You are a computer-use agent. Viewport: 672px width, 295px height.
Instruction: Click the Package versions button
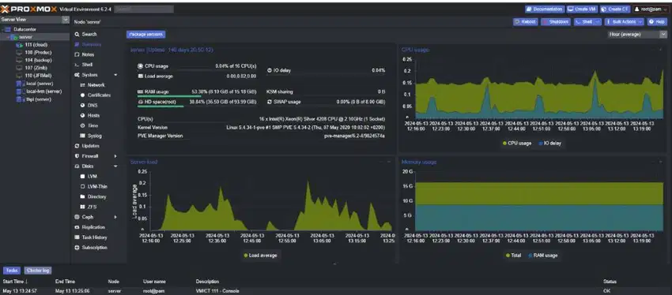[x=145, y=35]
